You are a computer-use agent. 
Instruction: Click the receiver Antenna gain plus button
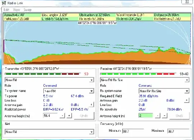(187, 100)
